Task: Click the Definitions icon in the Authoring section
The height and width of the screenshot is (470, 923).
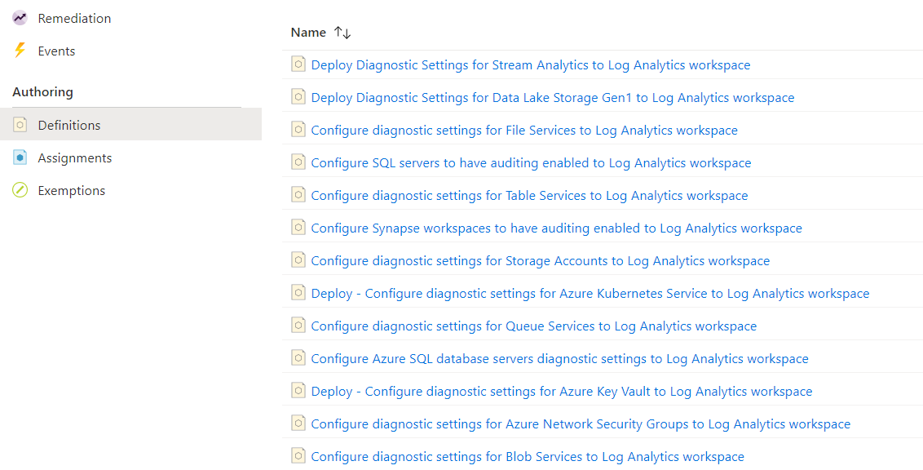Action: 20,125
